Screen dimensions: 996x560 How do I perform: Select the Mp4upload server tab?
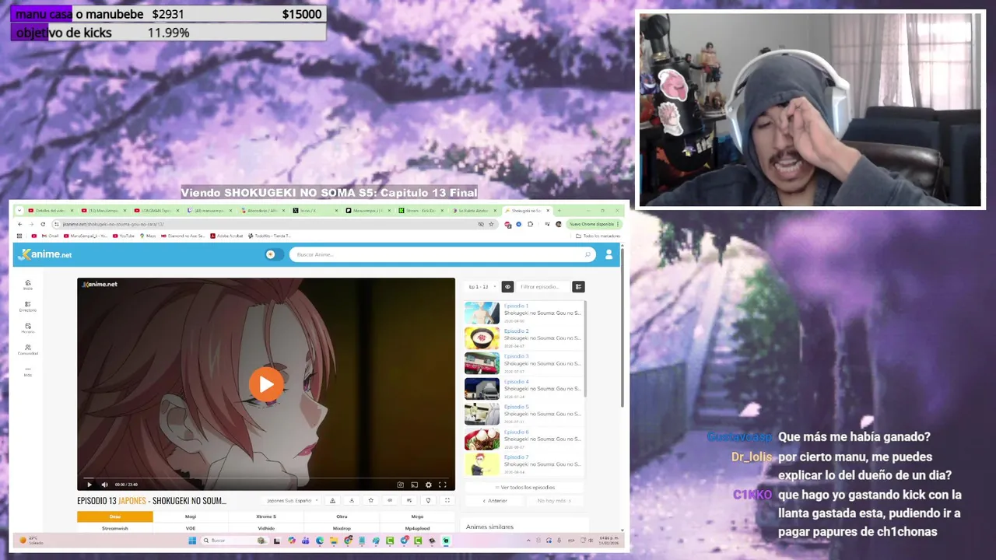click(x=417, y=528)
